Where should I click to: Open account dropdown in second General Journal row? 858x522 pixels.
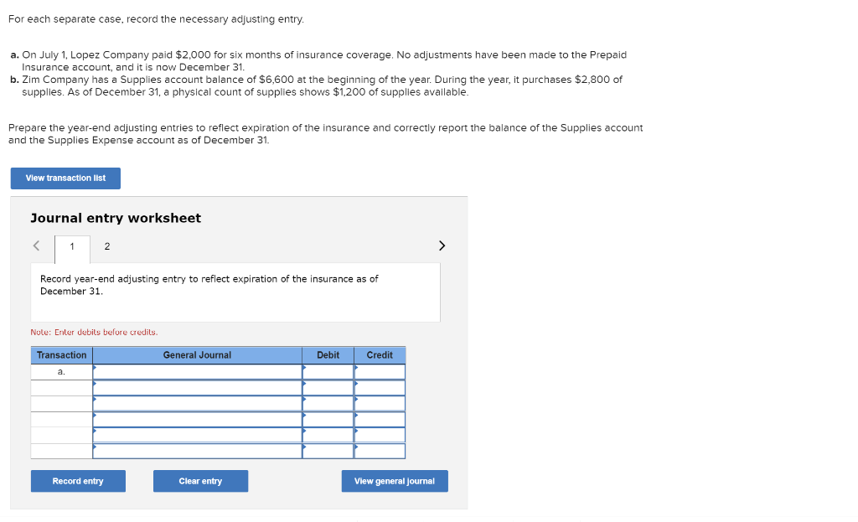tap(197, 387)
